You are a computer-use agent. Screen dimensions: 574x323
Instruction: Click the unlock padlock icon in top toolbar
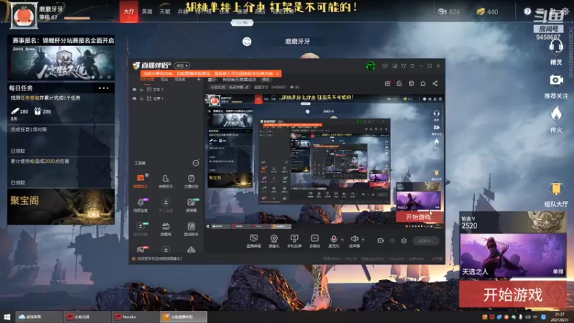(x=399, y=83)
